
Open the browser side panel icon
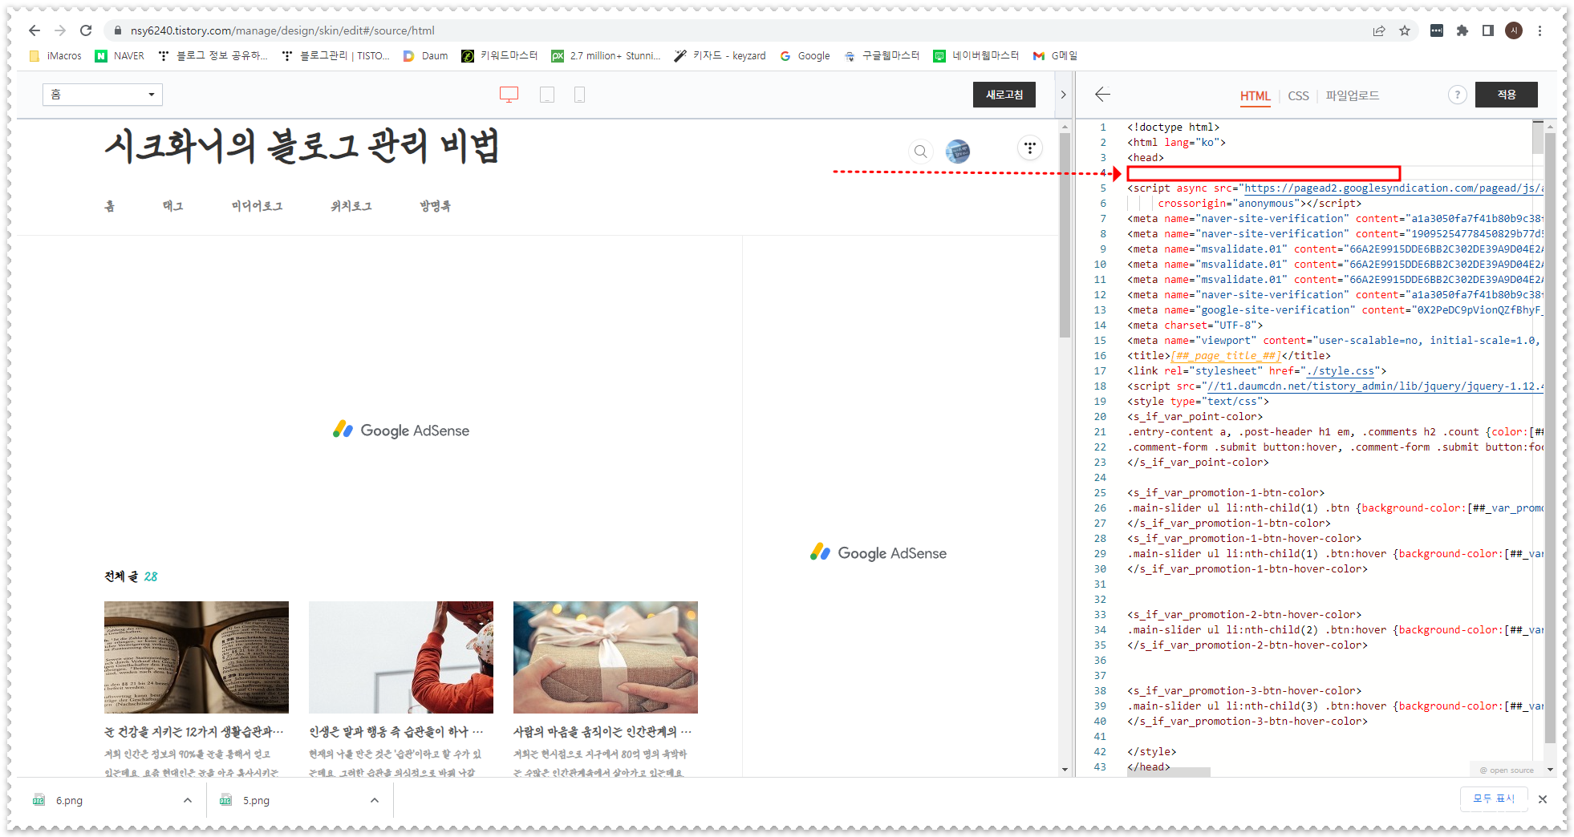click(x=1488, y=30)
